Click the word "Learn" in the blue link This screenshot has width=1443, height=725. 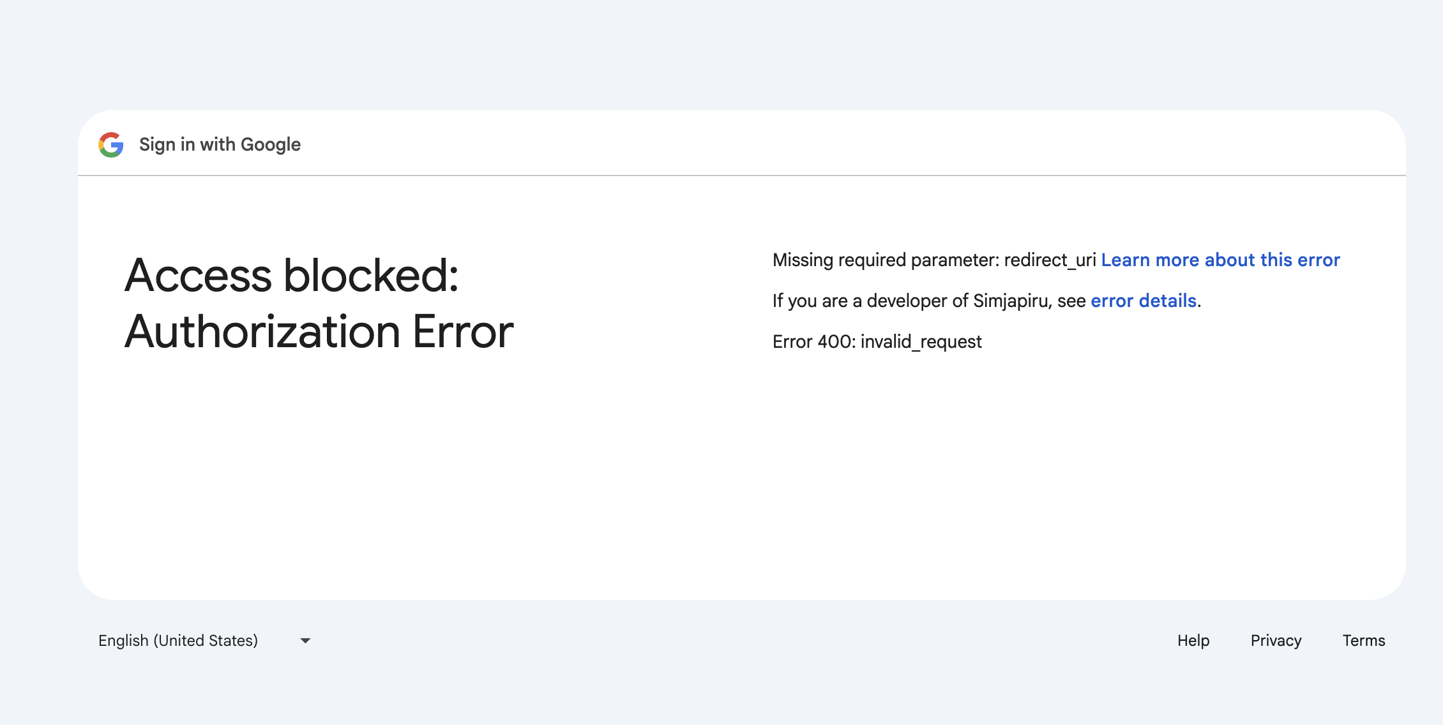(1126, 260)
